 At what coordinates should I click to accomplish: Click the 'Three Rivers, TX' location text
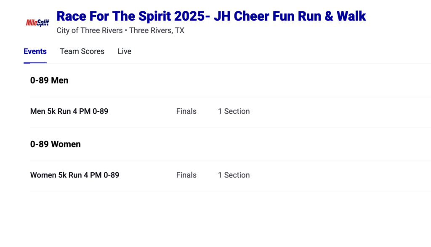point(157,30)
